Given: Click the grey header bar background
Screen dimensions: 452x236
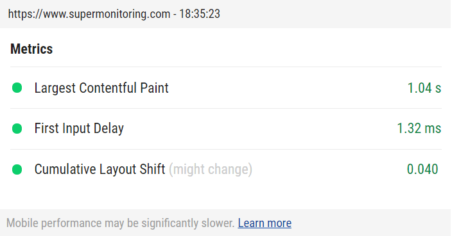Looking at the screenshot, I should (335, 14).
